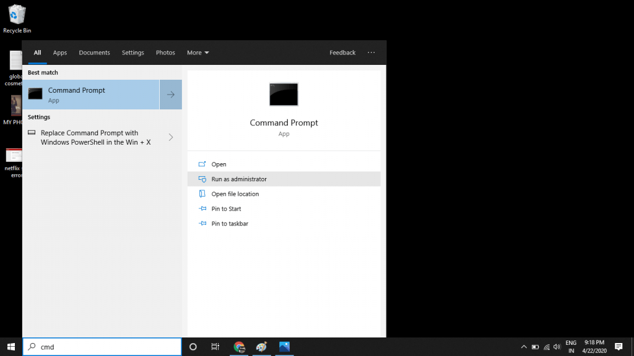Switch to the Apps search tab

[60, 53]
